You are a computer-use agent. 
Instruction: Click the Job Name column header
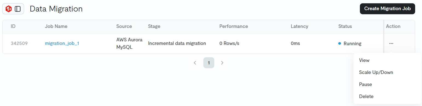[x=56, y=26]
